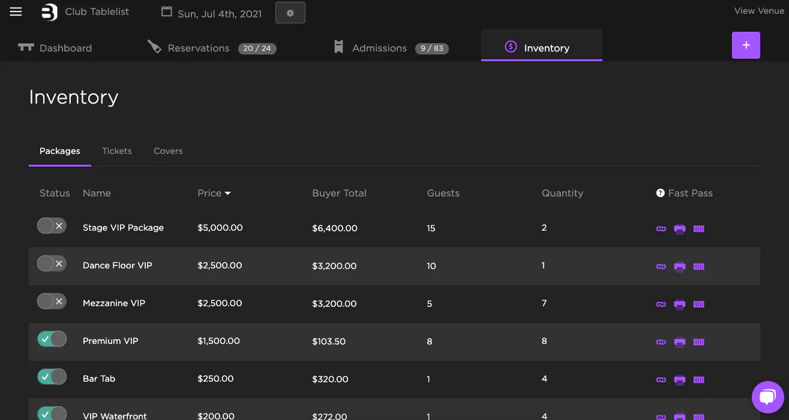
Task: Click the settings gear button
Action: tap(290, 13)
